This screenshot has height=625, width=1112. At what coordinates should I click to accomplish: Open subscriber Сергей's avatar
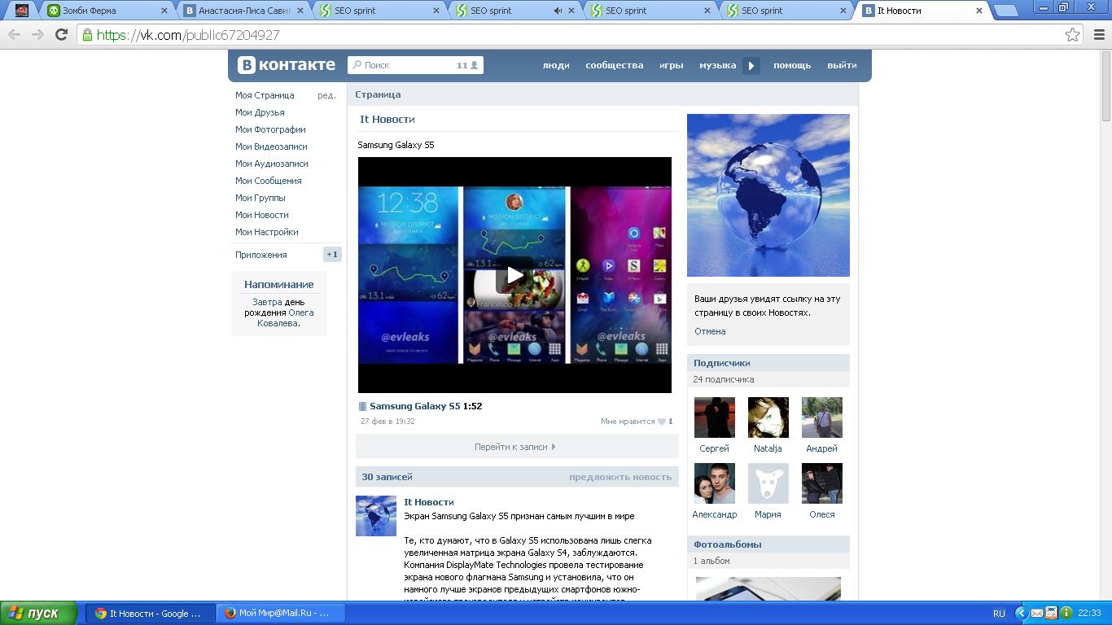(x=715, y=417)
